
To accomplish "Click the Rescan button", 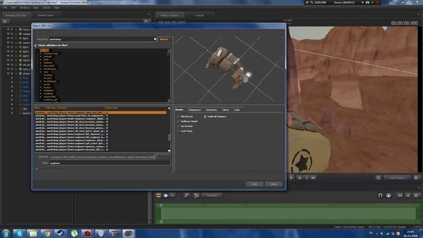I will pyautogui.click(x=164, y=39).
